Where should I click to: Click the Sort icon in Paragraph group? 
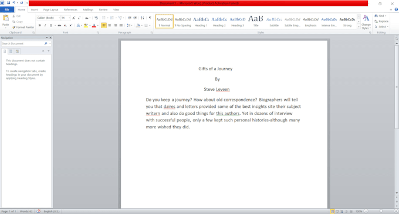[x=142, y=18]
